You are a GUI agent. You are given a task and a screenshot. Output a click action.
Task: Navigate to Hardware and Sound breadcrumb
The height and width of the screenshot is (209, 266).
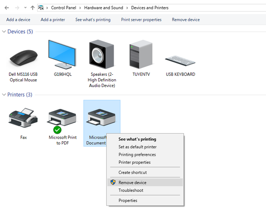(104, 8)
